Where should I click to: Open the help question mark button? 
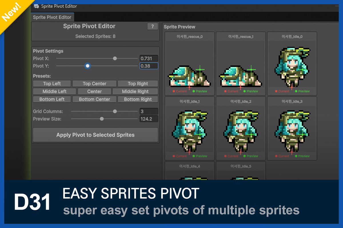point(153,27)
